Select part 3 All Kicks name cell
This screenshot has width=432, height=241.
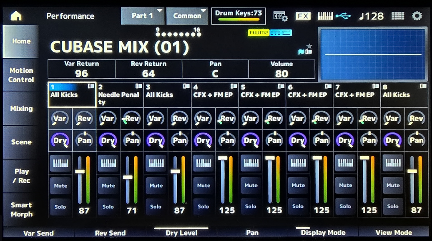(x=167, y=94)
